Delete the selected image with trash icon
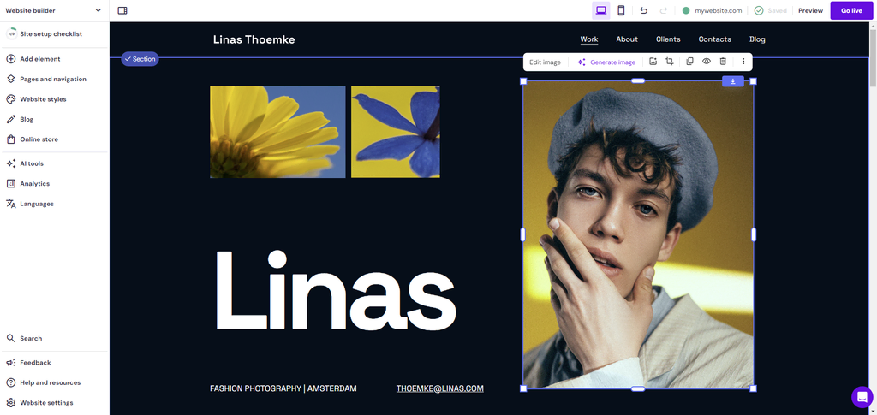The height and width of the screenshot is (415, 877). click(x=723, y=62)
